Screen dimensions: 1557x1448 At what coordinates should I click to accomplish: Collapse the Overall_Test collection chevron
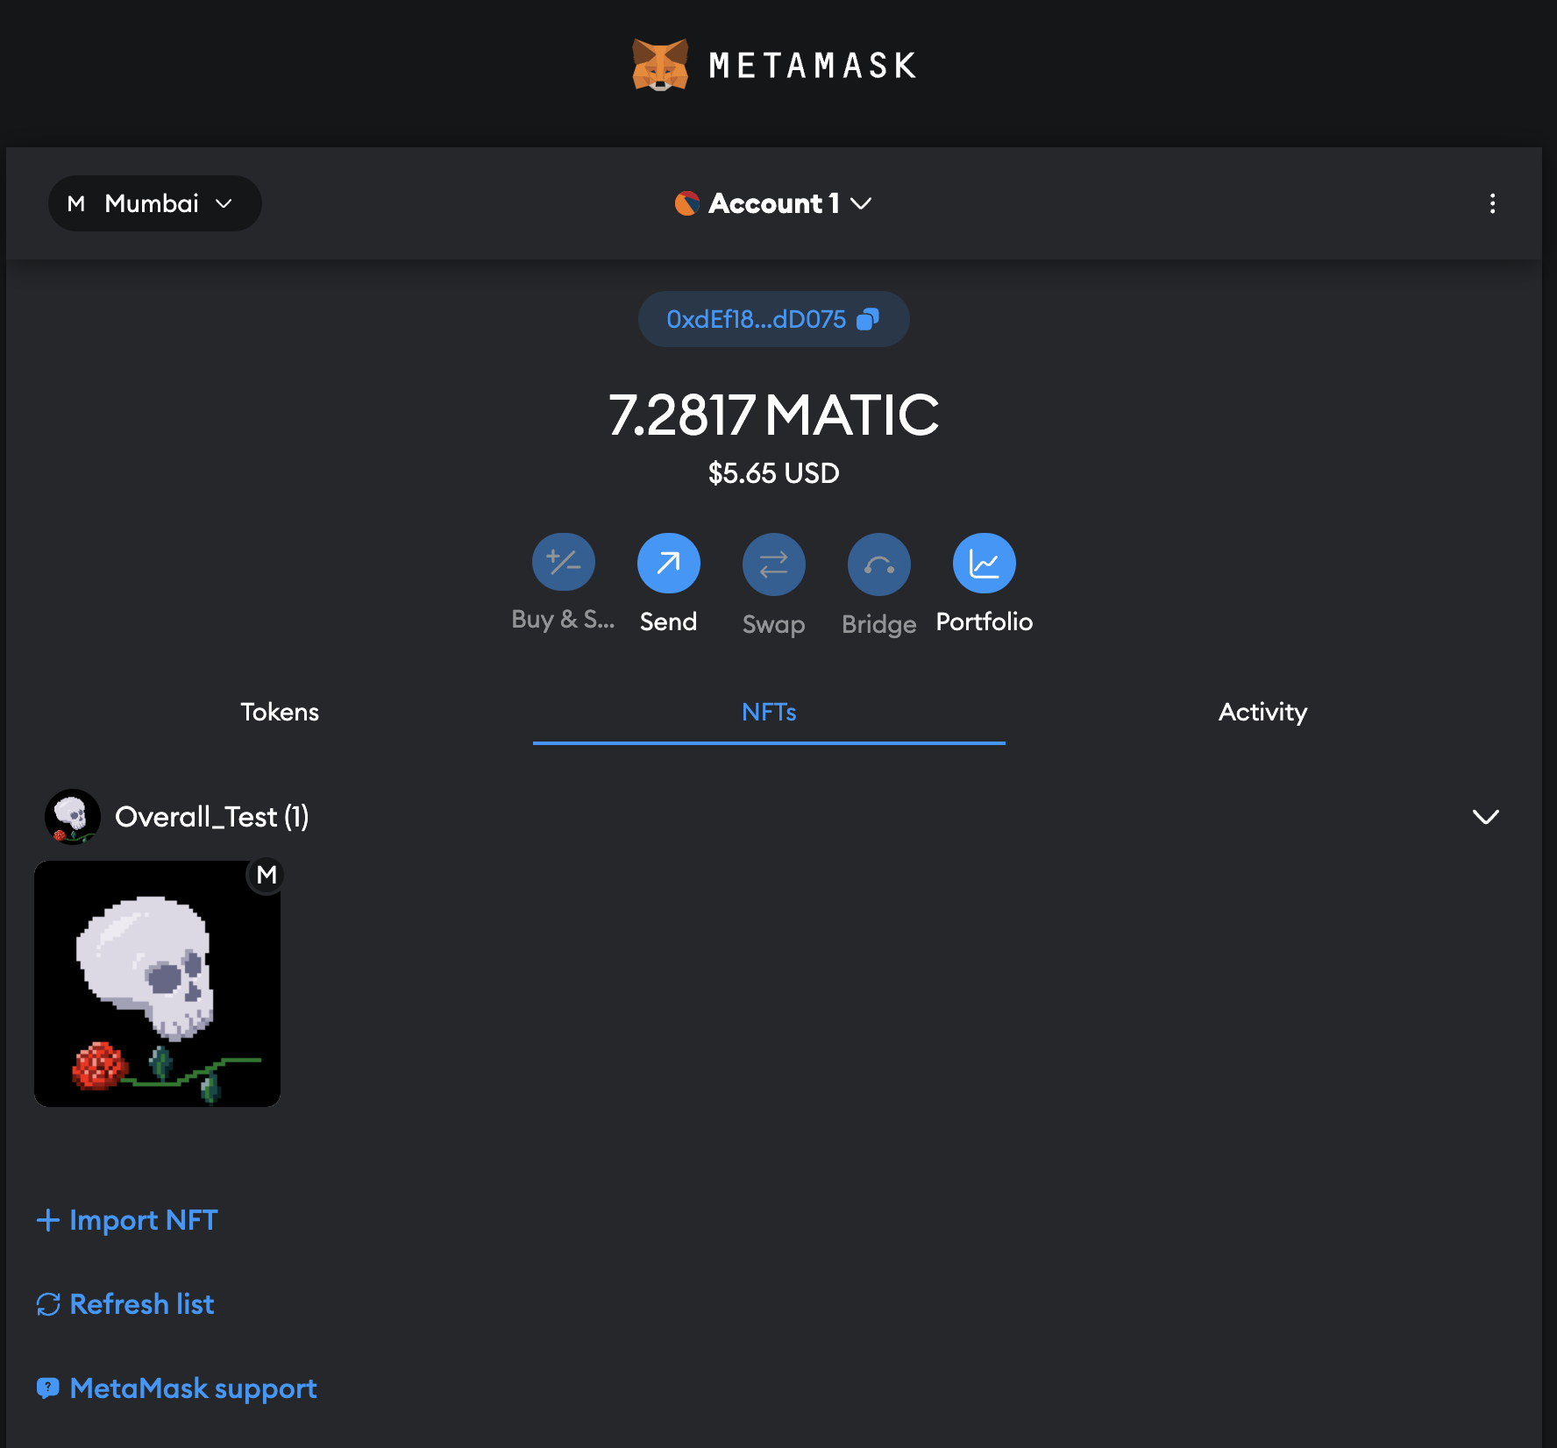[x=1486, y=817]
